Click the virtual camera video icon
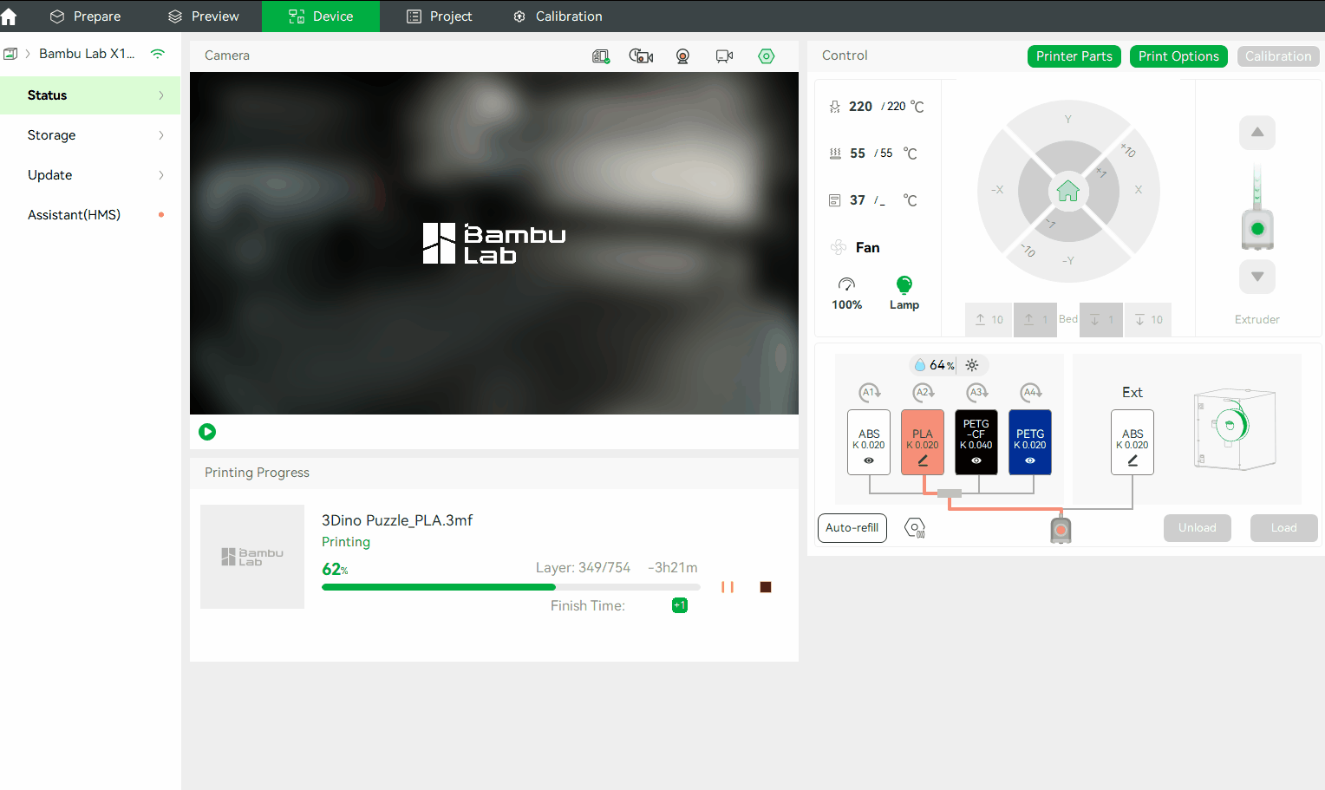 point(725,56)
